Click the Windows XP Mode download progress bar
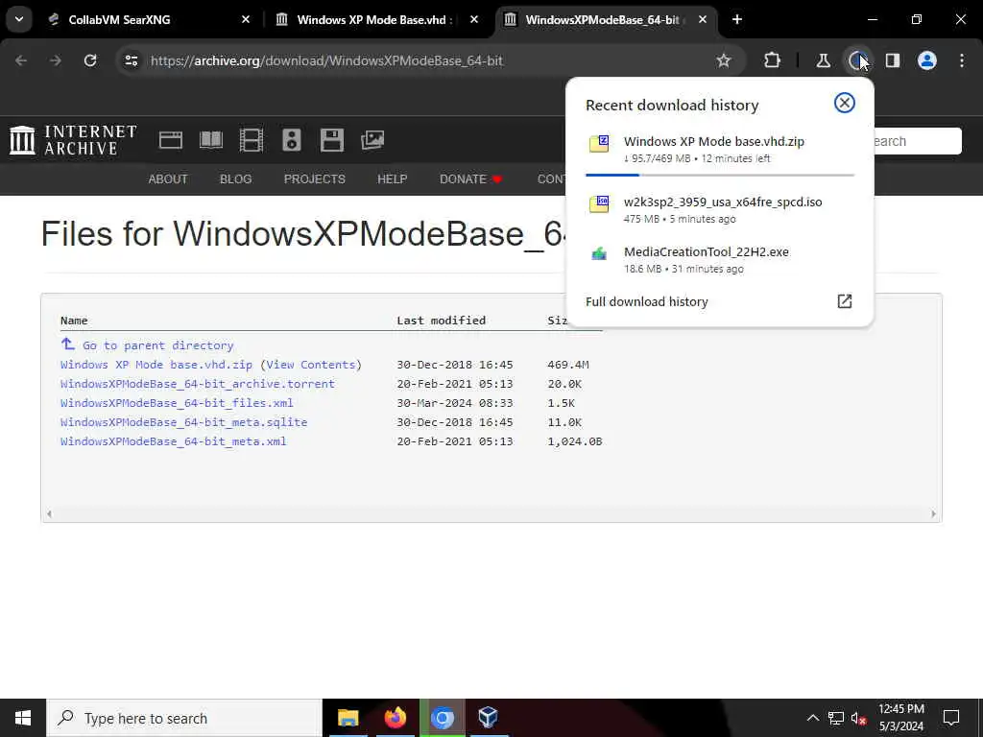Screen dimensions: 983x737 (x=720, y=175)
